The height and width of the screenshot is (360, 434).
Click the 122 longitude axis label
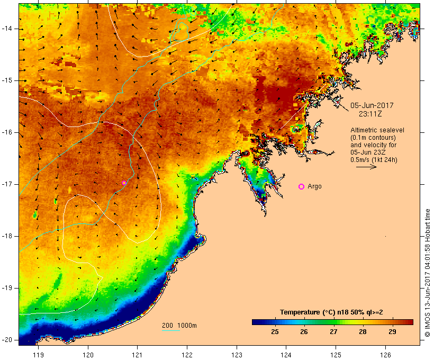[187, 355]
